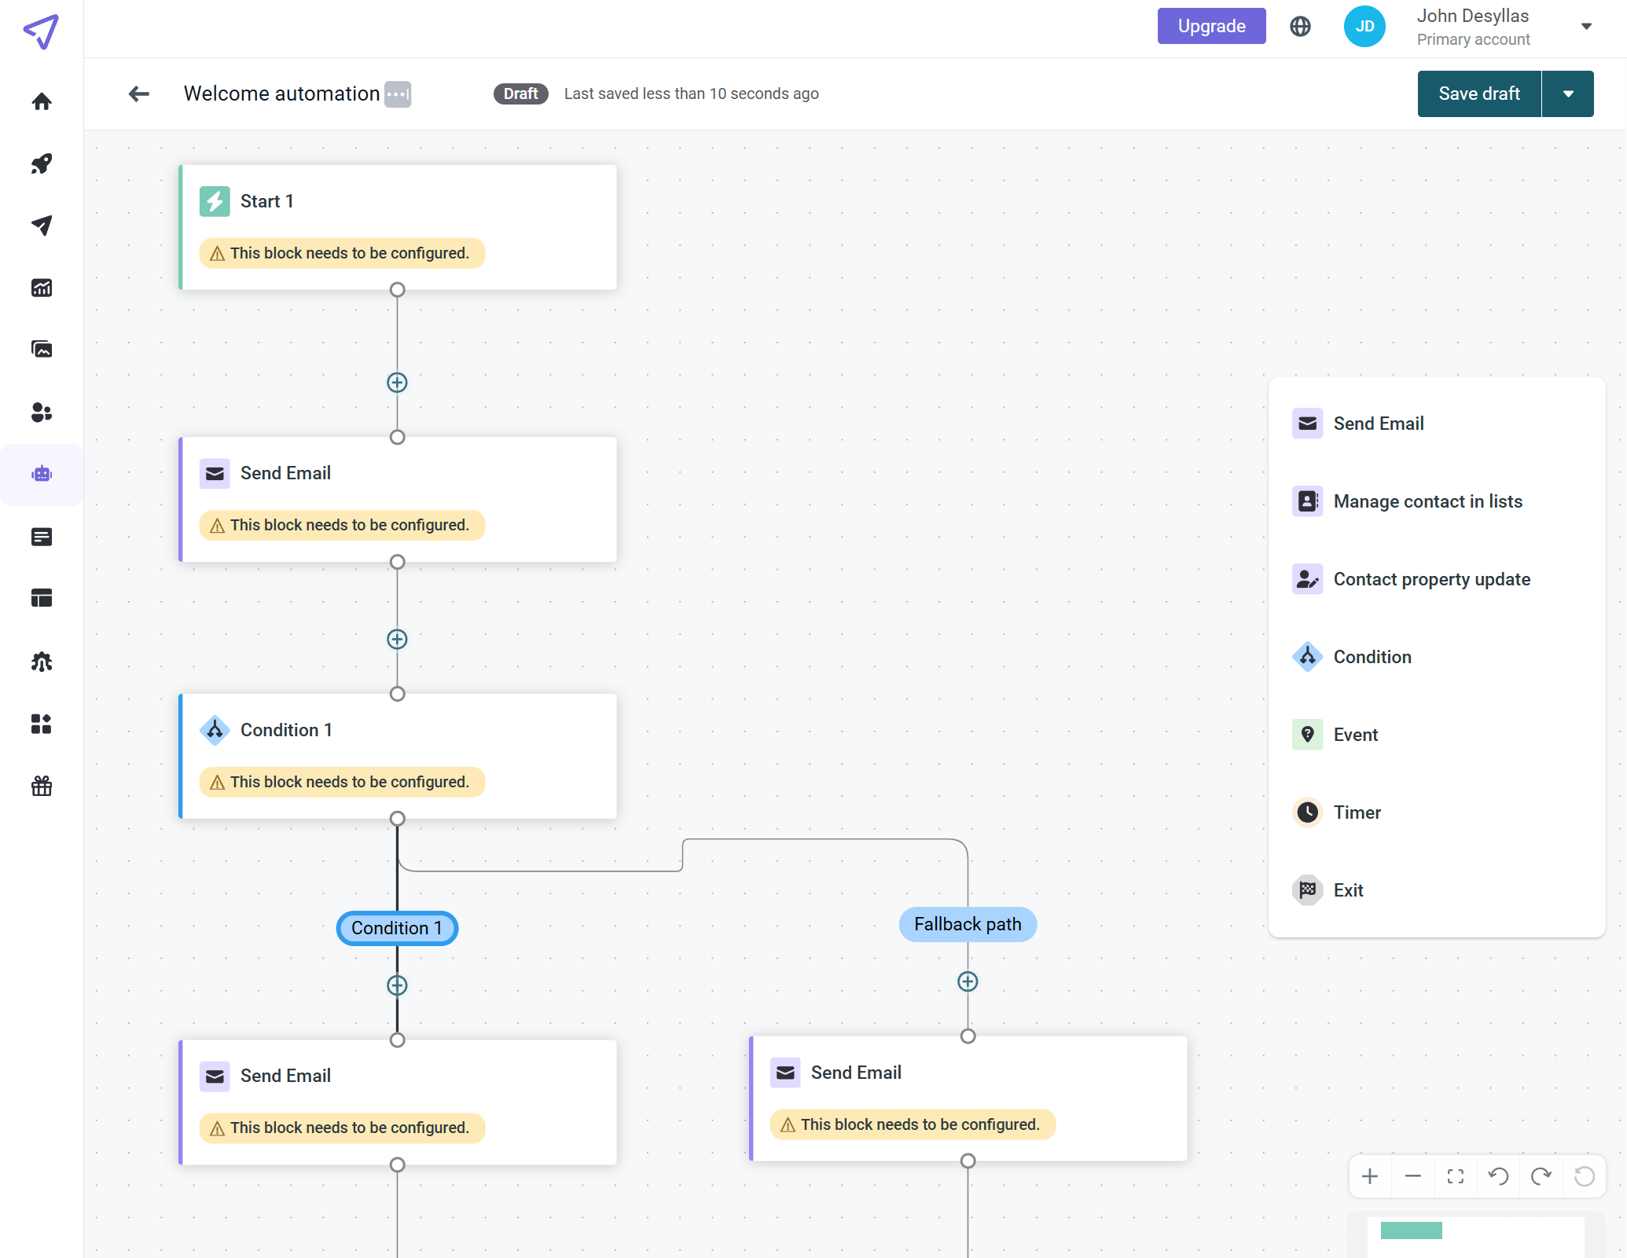Select the Send Email action in the right panel
1627x1258 pixels.
(1379, 423)
